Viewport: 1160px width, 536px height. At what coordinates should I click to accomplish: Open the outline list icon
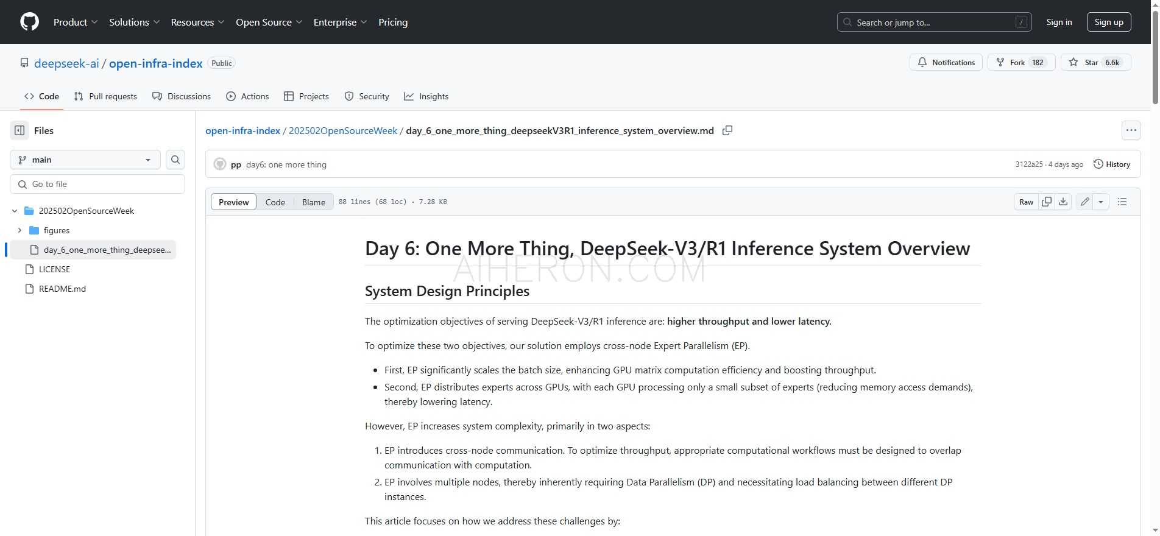(x=1122, y=202)
